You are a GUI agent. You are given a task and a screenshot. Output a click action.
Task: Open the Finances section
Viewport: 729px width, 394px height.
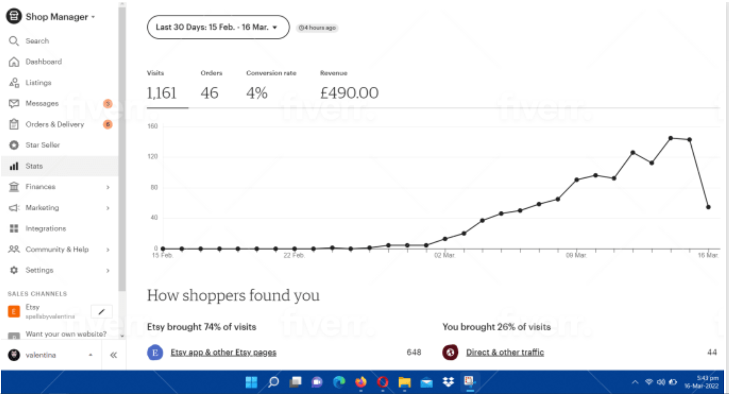[x=41, y=186]
